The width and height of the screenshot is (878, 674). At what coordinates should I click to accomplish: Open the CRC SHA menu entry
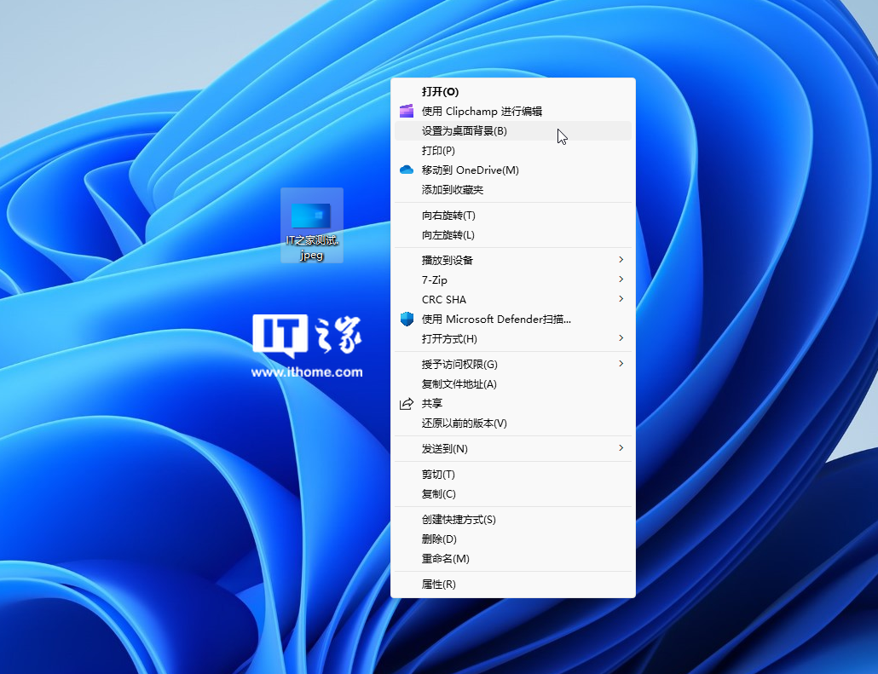point(513,299)
